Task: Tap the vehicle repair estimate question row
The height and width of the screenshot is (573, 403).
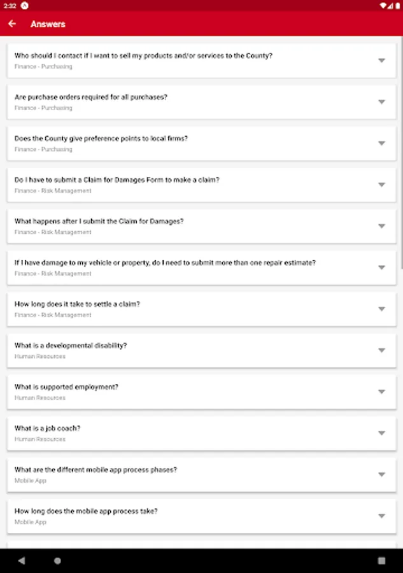Action: (201, 267)
